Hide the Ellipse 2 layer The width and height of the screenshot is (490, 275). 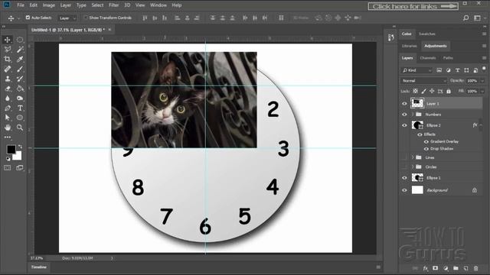pos(404,125)
